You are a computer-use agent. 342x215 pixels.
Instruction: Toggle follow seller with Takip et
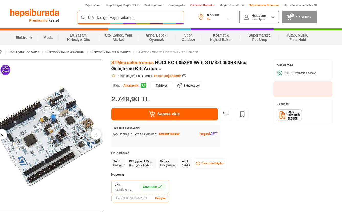point(162,86)
